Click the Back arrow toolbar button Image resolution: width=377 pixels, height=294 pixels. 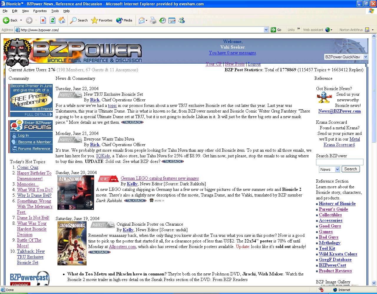10,20
